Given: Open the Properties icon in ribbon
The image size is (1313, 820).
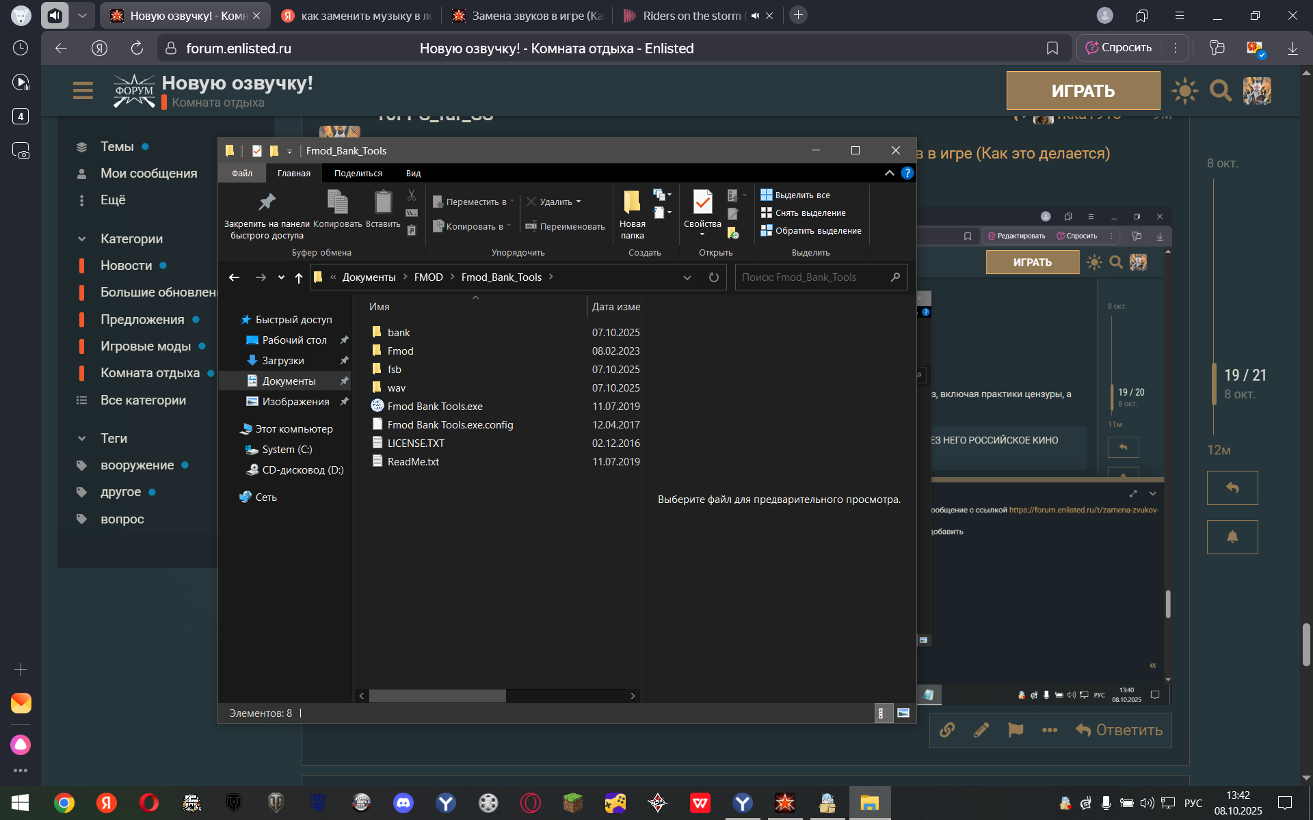Looking at the screenshot, I should [x=702, y=203].
